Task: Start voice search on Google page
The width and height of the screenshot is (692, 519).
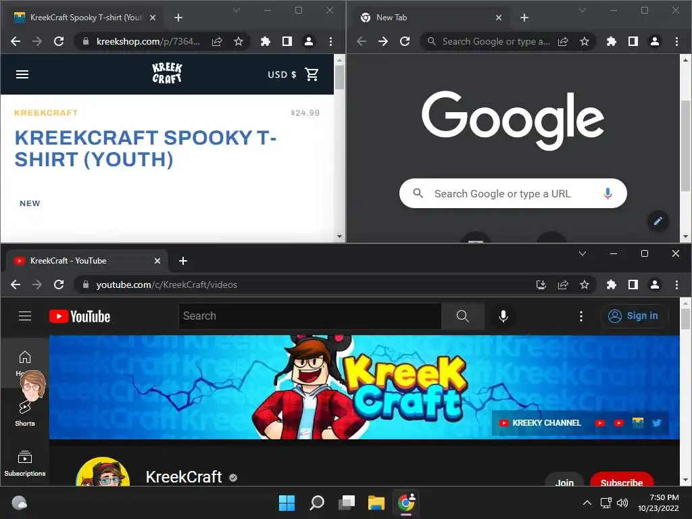Action: 608,193
